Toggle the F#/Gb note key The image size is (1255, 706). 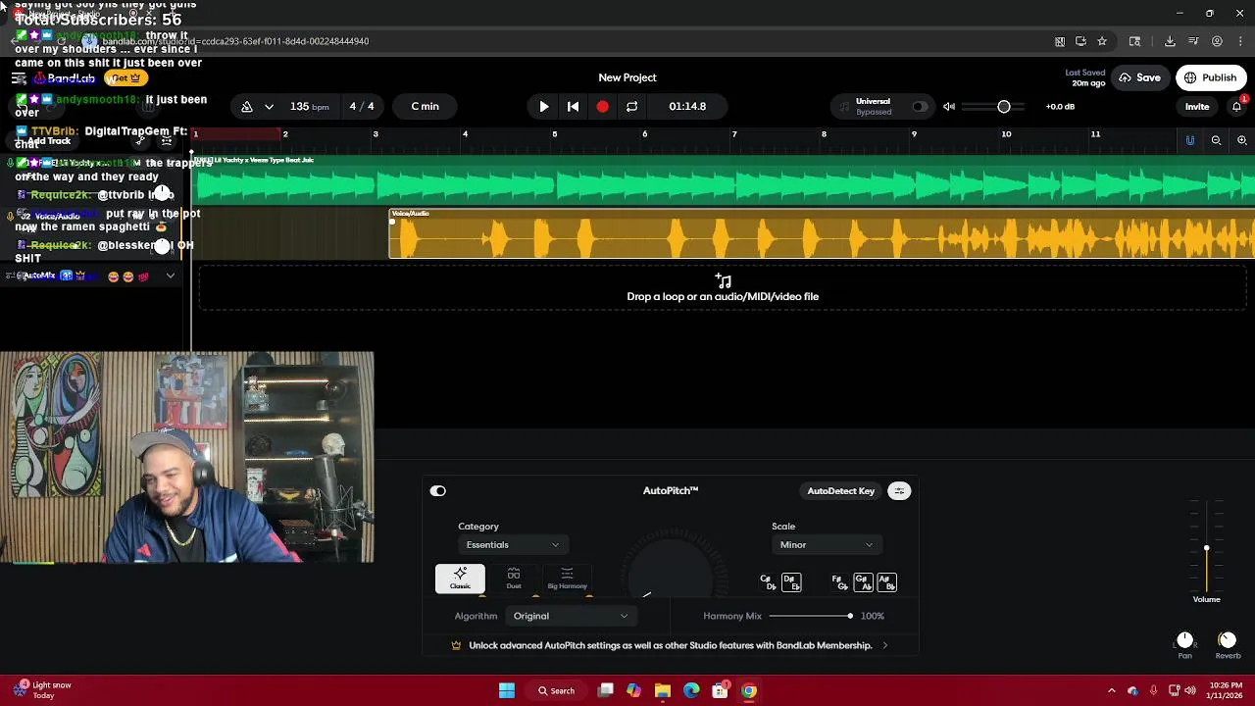[x=839, y=582]
